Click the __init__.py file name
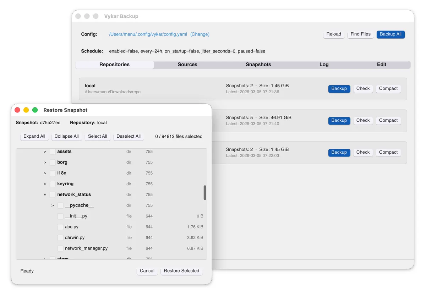This screenshot has width=426, height=297. point(76,216)
